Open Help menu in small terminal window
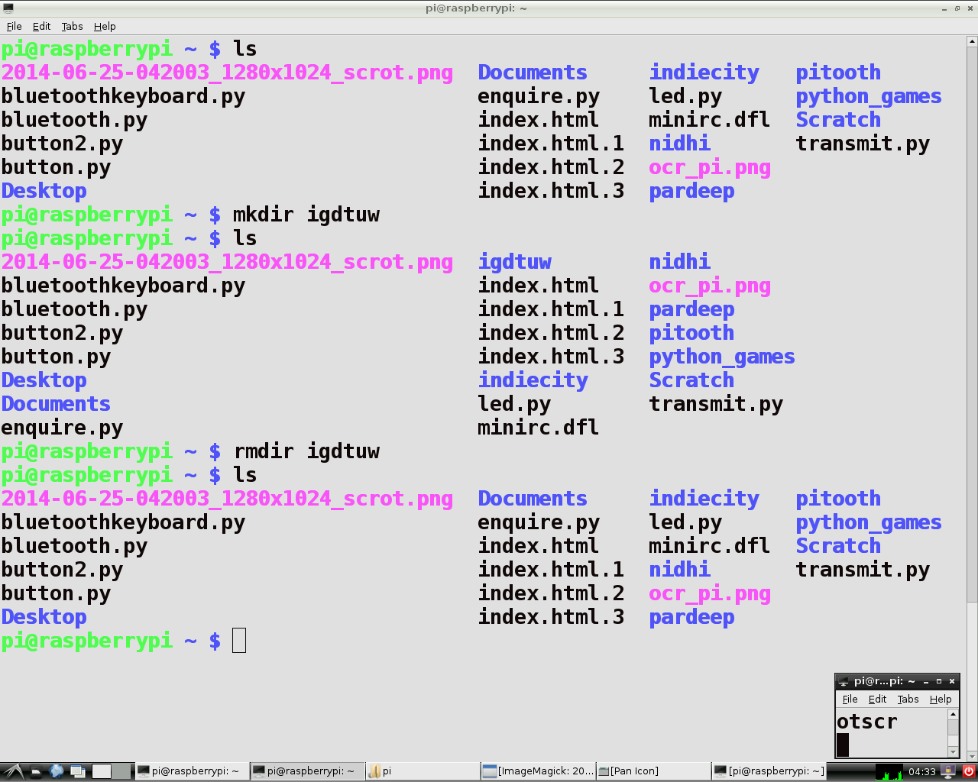 [941, 699]
